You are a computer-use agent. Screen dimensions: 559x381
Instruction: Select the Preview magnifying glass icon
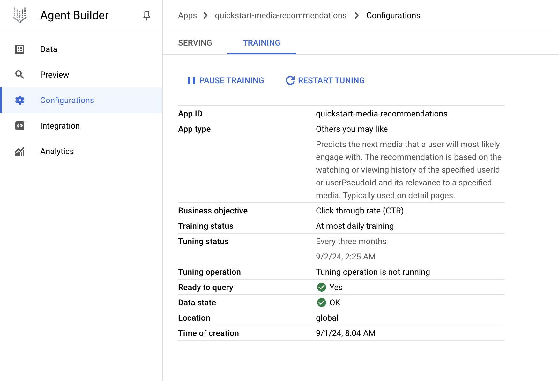pyautogui.click(x=19, y=74)
